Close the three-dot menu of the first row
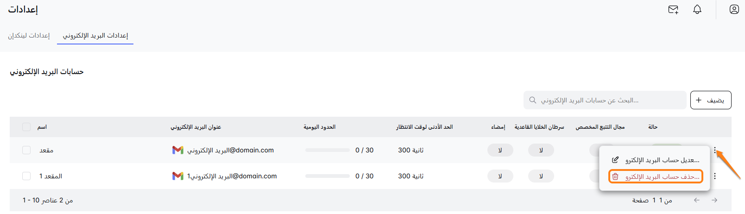 coord(715,150)
